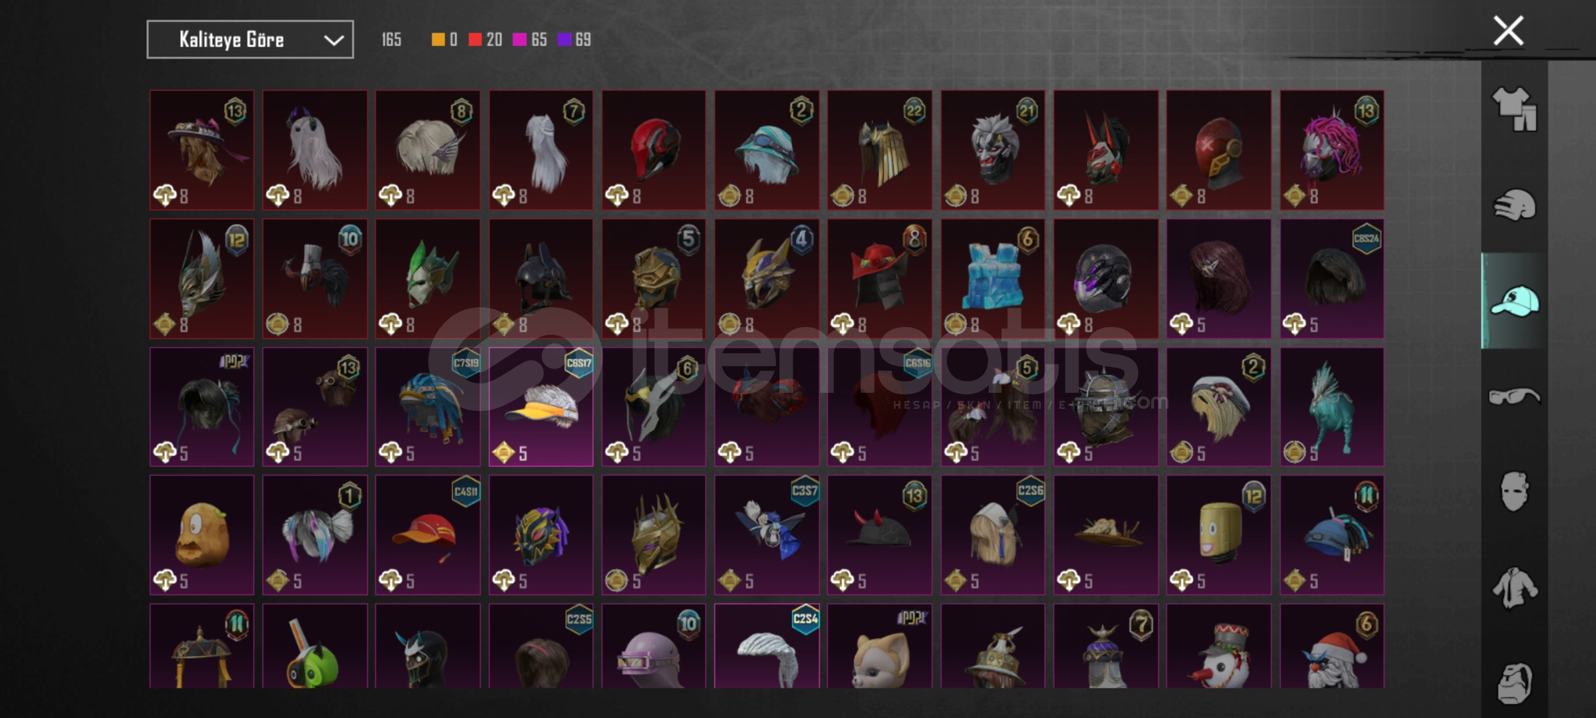The width and height of the screenshot is (1596, 718).
Task: Click the orange quality swatch showing 0
Action: pyautogui.click(x=444, y=40)
